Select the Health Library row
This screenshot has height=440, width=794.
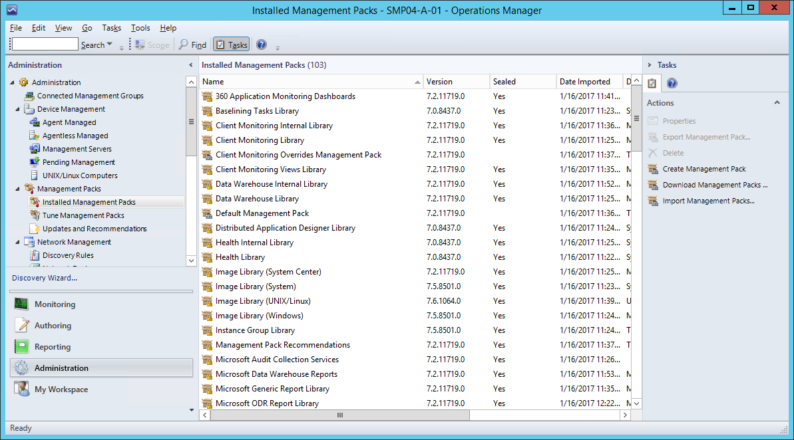[240, 257]
